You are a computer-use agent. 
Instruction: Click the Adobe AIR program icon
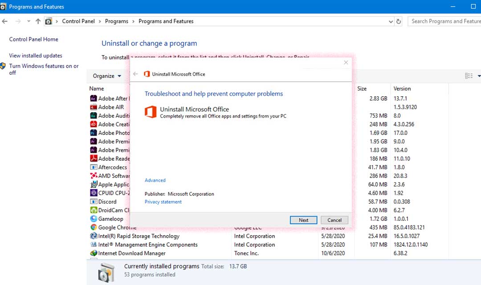(94, 107)
